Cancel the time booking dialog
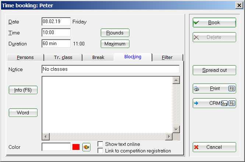 (214, 147)
